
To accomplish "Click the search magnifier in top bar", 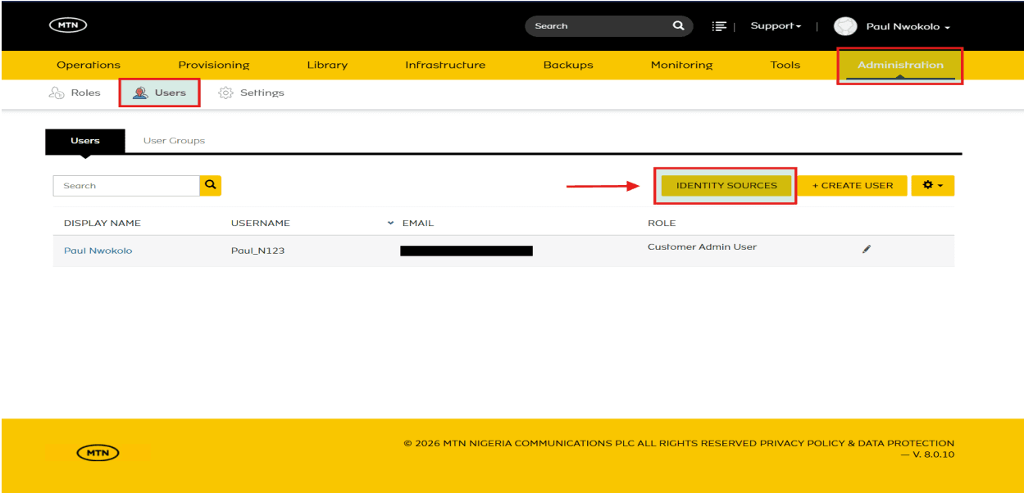I will (x=678, y=25).
